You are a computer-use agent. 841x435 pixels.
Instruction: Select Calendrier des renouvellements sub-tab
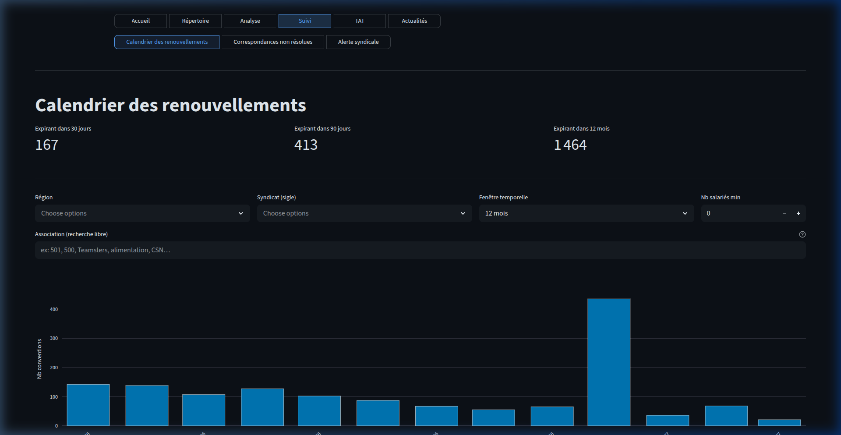[167, 42]
